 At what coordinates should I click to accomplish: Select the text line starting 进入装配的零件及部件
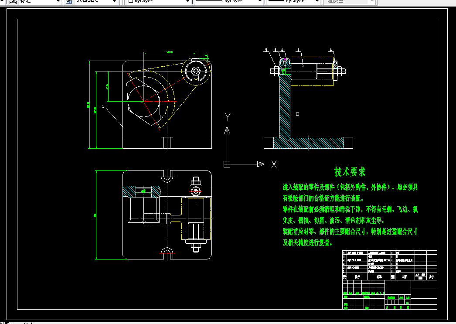pos(350,187)
